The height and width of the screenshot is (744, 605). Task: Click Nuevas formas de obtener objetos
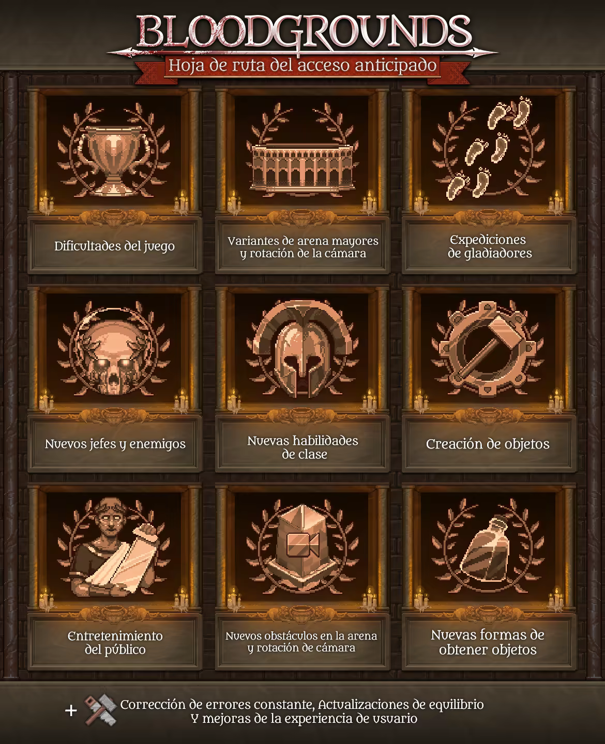click(489, 642)
